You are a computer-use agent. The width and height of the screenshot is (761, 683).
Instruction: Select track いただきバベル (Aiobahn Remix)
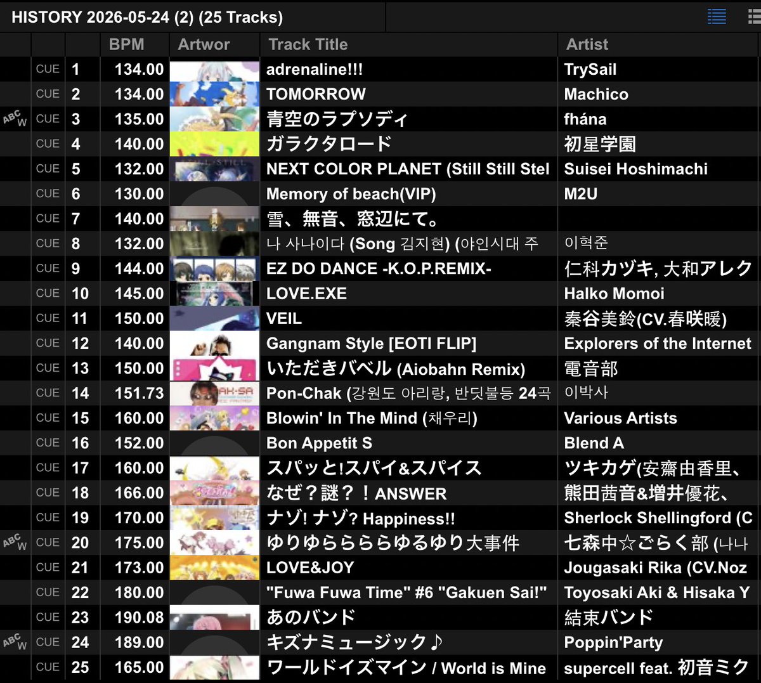pyautogui.click(x=396, y=368)
